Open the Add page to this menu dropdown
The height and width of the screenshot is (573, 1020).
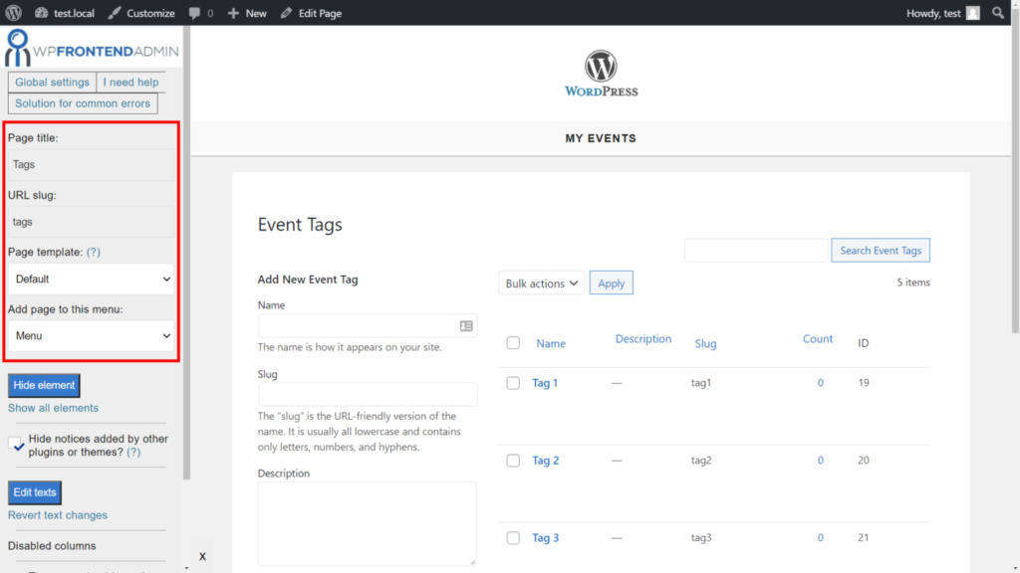[90, 335]
